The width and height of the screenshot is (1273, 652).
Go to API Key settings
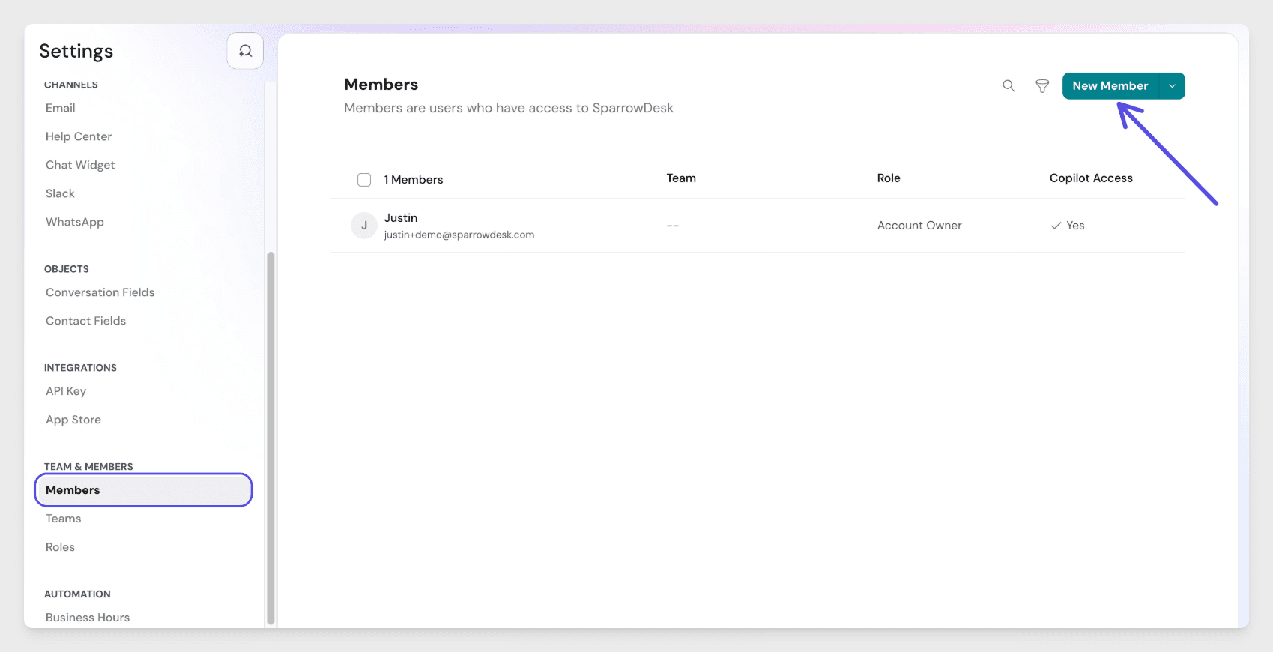click(x=66, y=391)
